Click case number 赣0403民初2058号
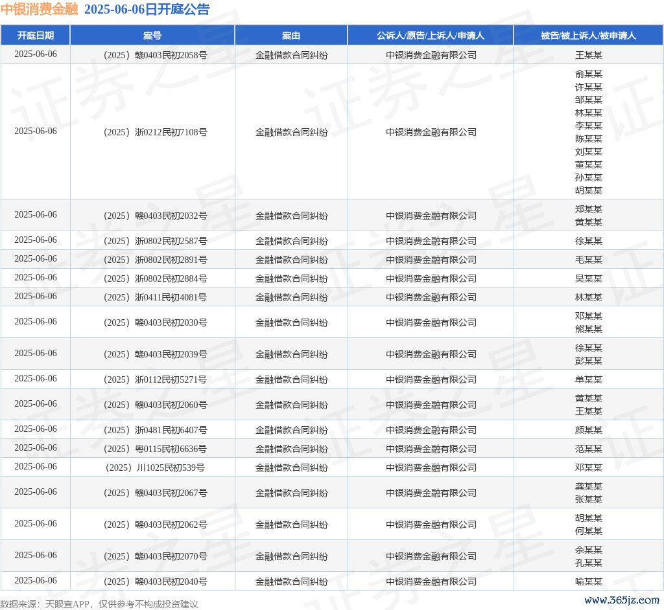This screenshot has width=664, height=610. coord(156,56)
